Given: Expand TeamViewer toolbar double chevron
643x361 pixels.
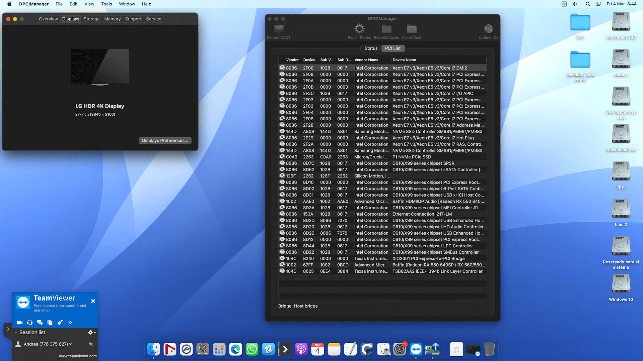Looking at the screenshot, I should tap(70, 323).
